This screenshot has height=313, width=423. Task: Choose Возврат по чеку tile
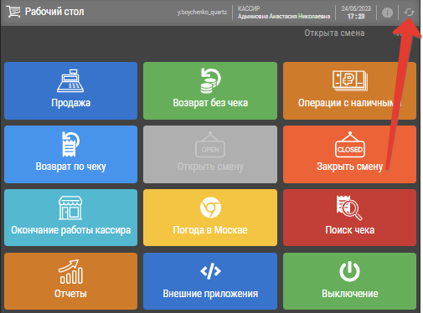70,154
